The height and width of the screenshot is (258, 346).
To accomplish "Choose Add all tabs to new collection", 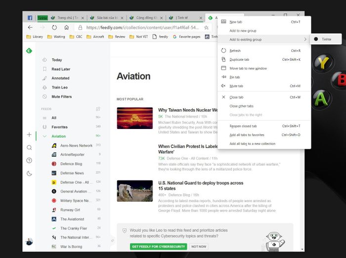I will [264, 144].
